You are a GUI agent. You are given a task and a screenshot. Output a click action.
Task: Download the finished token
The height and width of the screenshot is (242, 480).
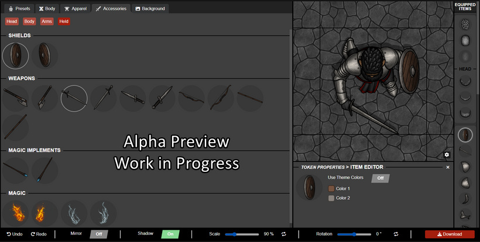[x=450, y=234]
